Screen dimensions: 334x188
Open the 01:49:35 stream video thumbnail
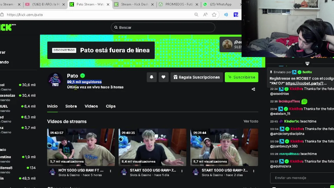click(x=152, y=147)
